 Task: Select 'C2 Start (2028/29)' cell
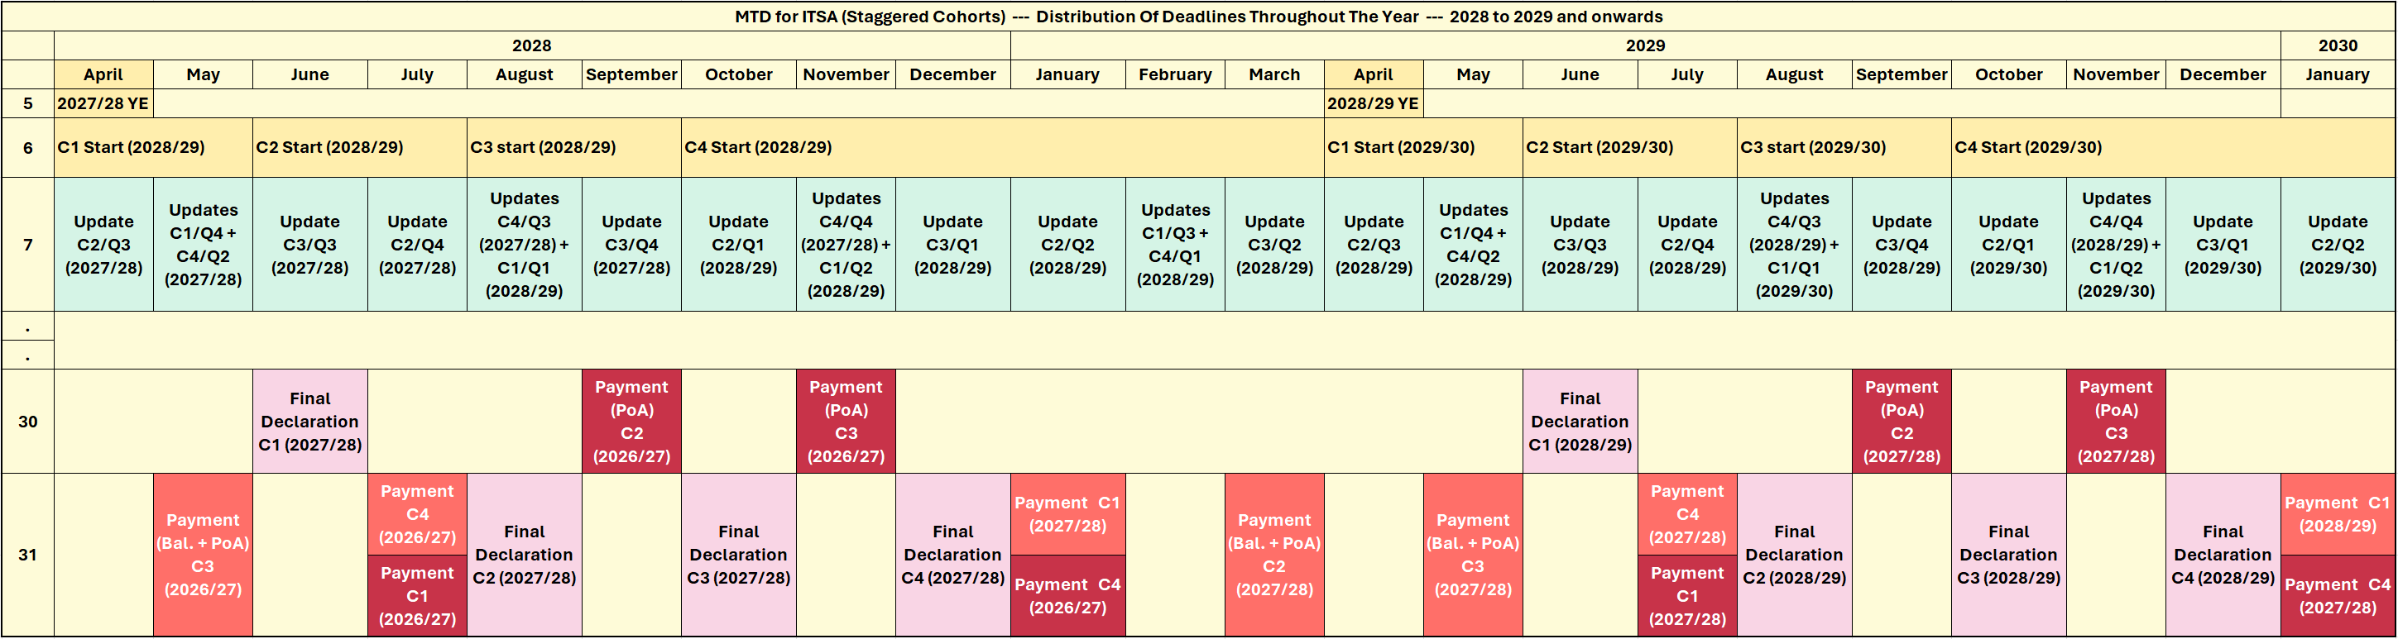[x=359, y=147]
